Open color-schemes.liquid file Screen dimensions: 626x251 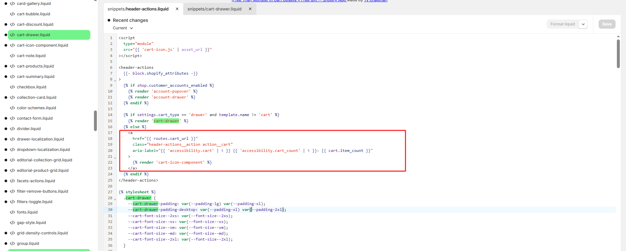tap(37, 108)
